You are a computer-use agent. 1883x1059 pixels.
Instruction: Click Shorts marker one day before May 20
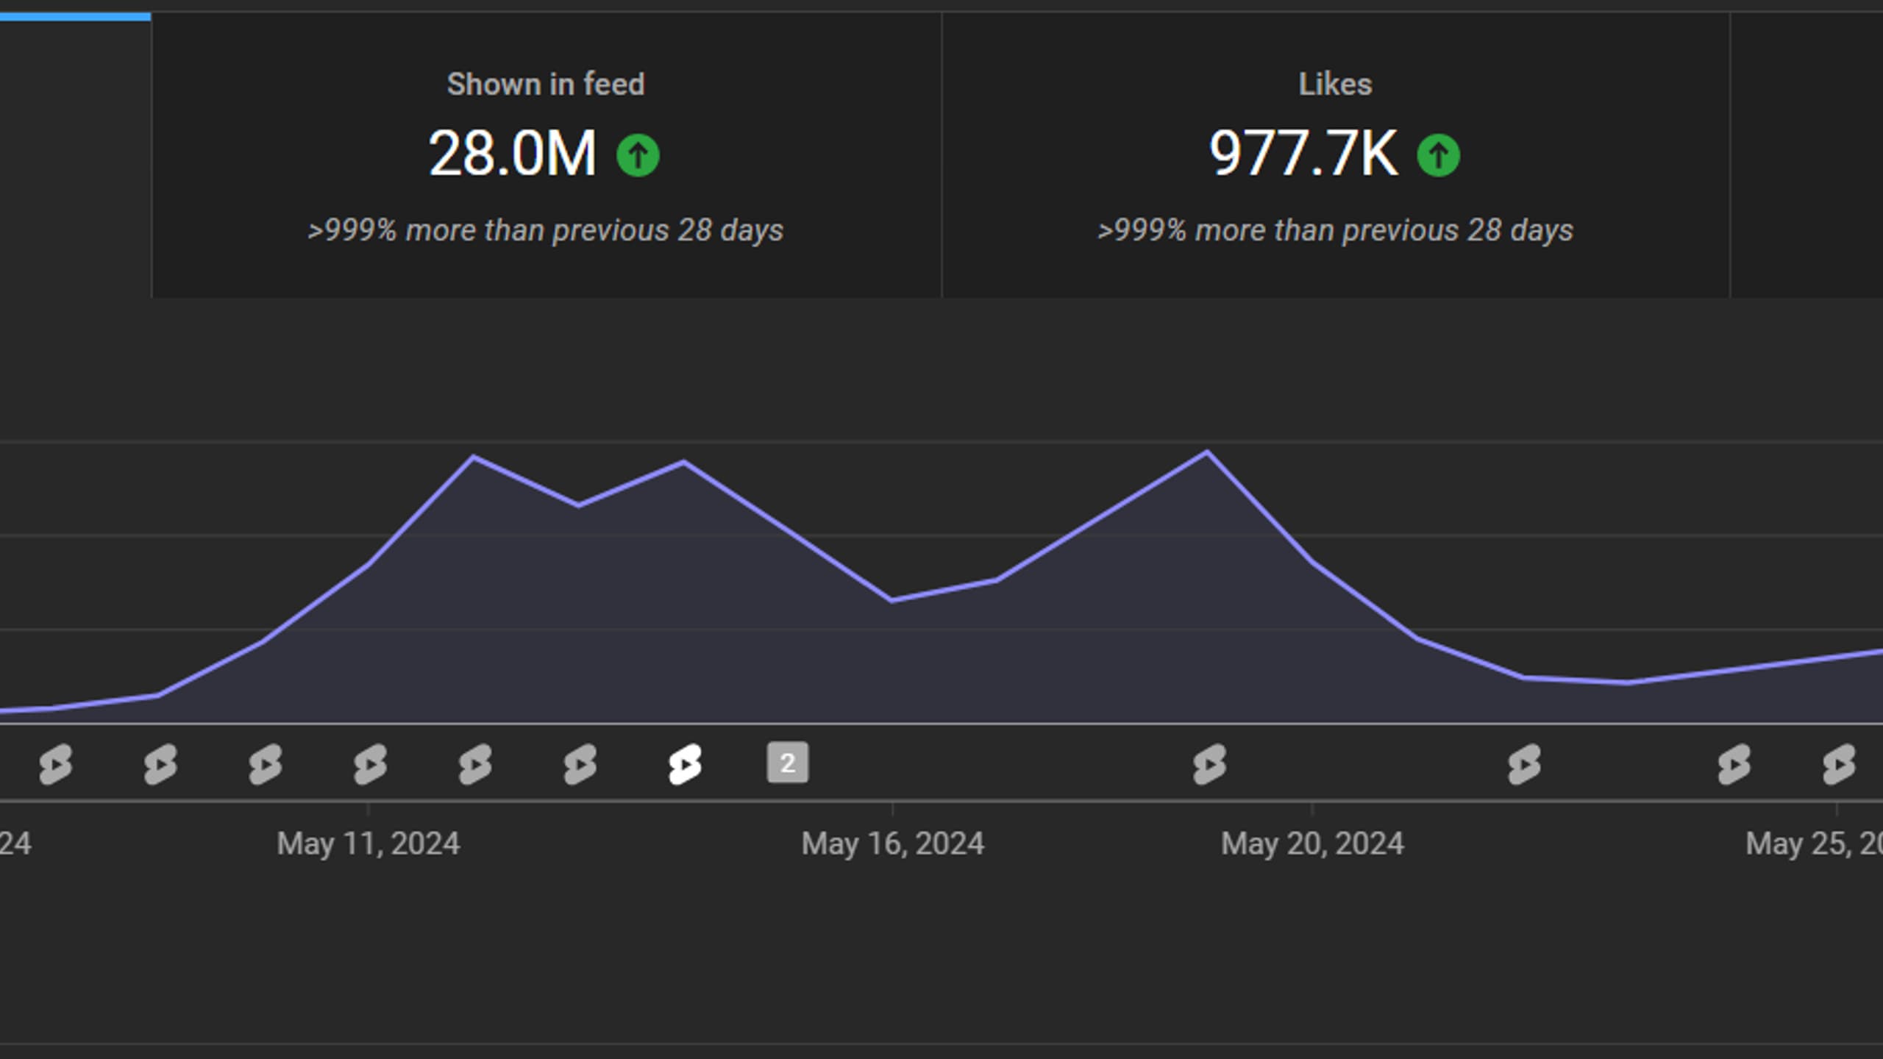pos(1209,764)
